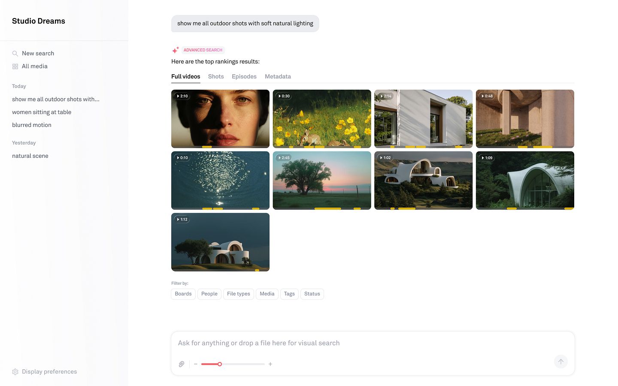The width and height of the screenshot is (618, 386).
Task: Switch to the Metadata tab
Action: pyautogui.click(x=278, y=76)
